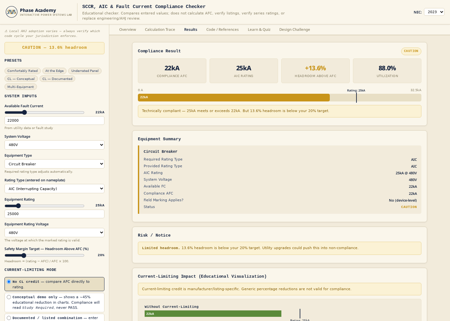
Task: Click the CAUTION badge in Compliance Result
Action: tap(411, 51)
